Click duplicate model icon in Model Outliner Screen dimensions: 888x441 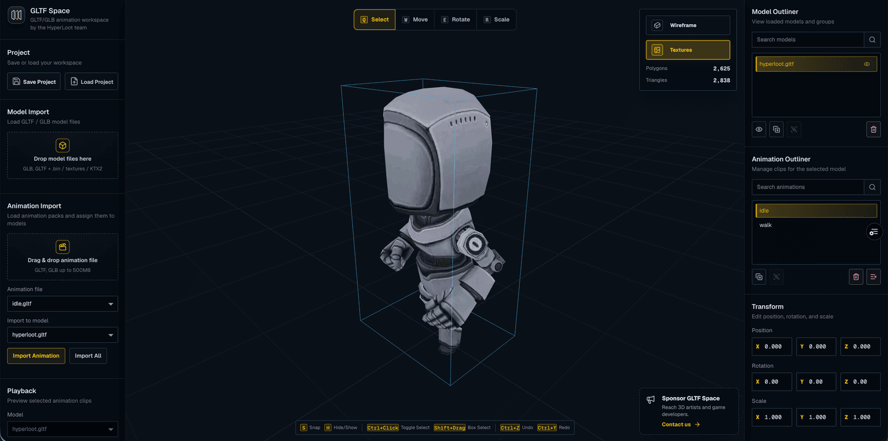776,129
